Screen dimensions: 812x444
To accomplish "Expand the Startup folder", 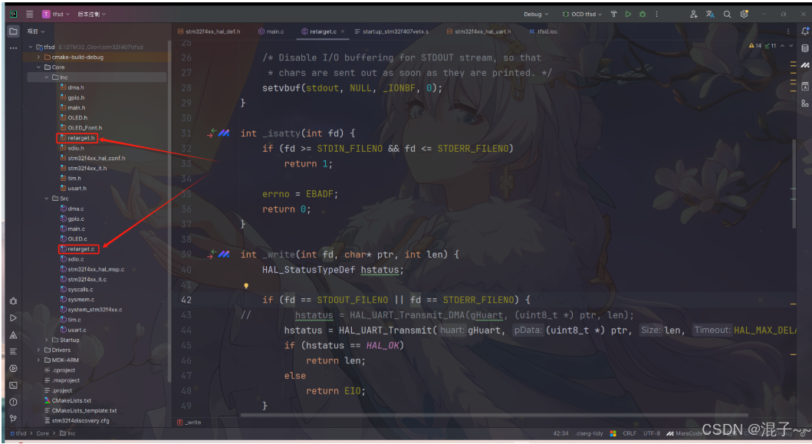I will (x=47, y=340).
